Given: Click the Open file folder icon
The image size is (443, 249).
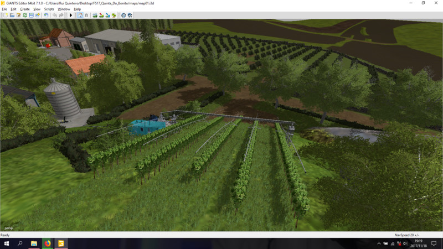Looking at the screenshot, I should pos(12,15).
